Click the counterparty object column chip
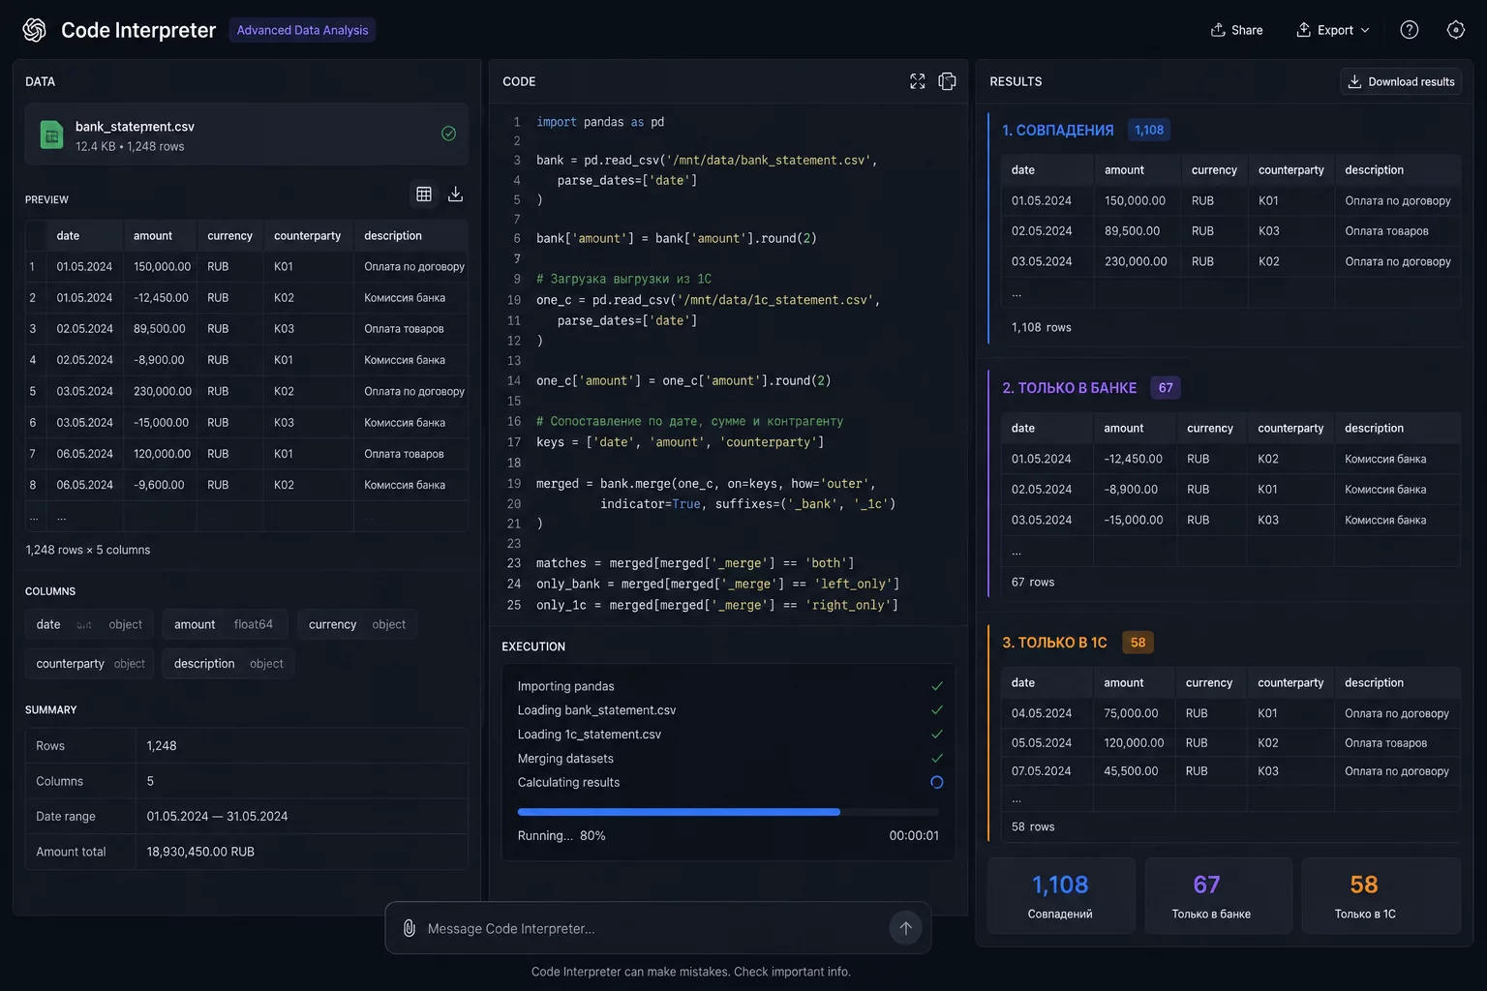Screen dimensions: 1487x991 (89, 664)
